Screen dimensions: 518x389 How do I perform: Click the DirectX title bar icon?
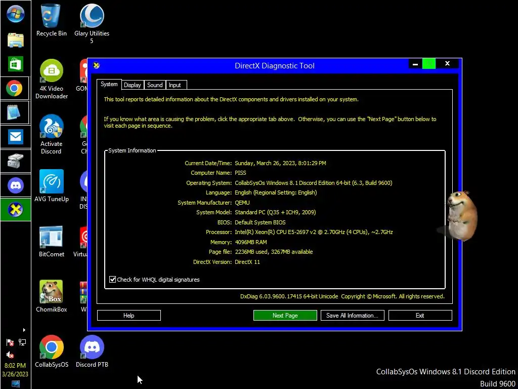[x=96, y=65]
